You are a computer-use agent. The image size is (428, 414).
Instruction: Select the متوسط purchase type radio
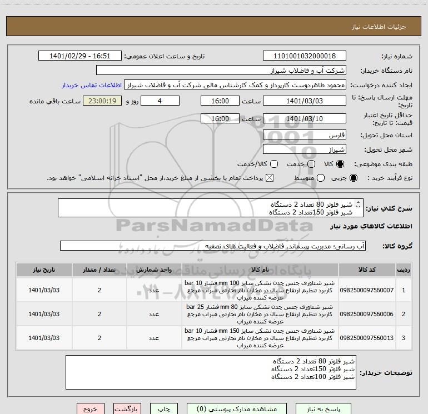pyautogui.click(x=321, y=178)
